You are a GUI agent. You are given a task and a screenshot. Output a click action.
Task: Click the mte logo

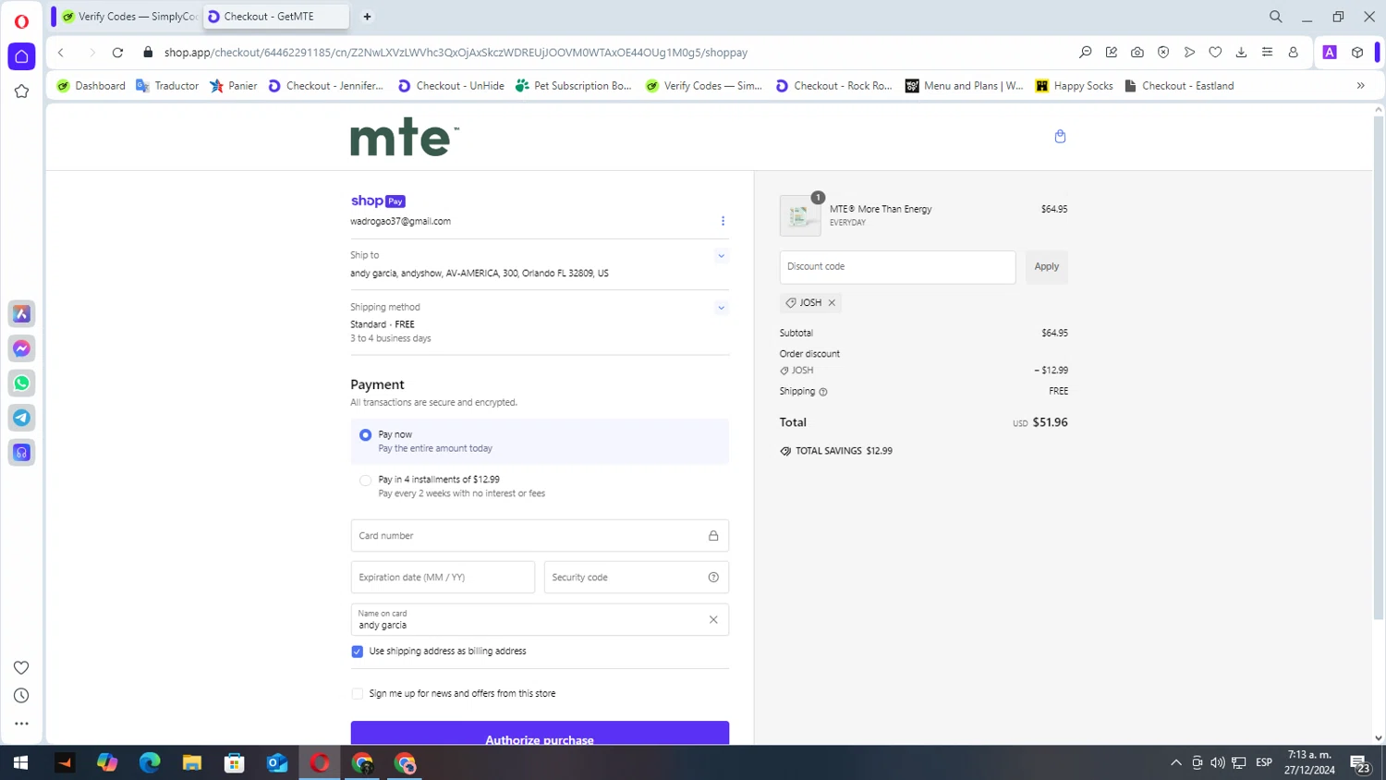[x=404, y=138]
